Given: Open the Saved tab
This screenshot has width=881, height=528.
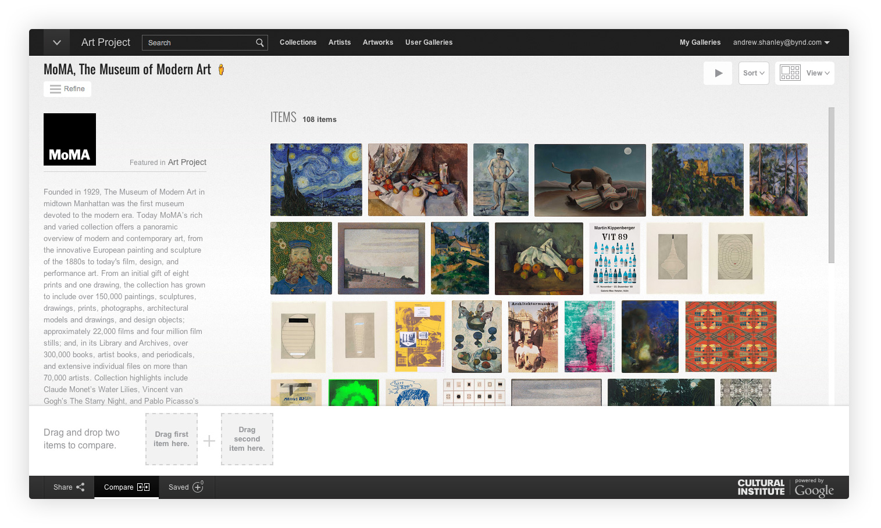Looking at the screenshot, I should pos(186,487).
